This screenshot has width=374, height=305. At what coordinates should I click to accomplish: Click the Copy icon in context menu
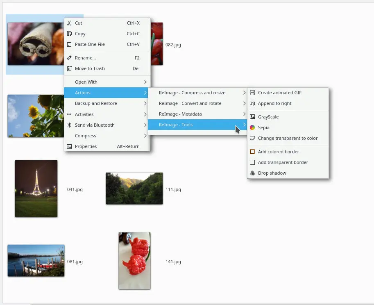[69, 34]
